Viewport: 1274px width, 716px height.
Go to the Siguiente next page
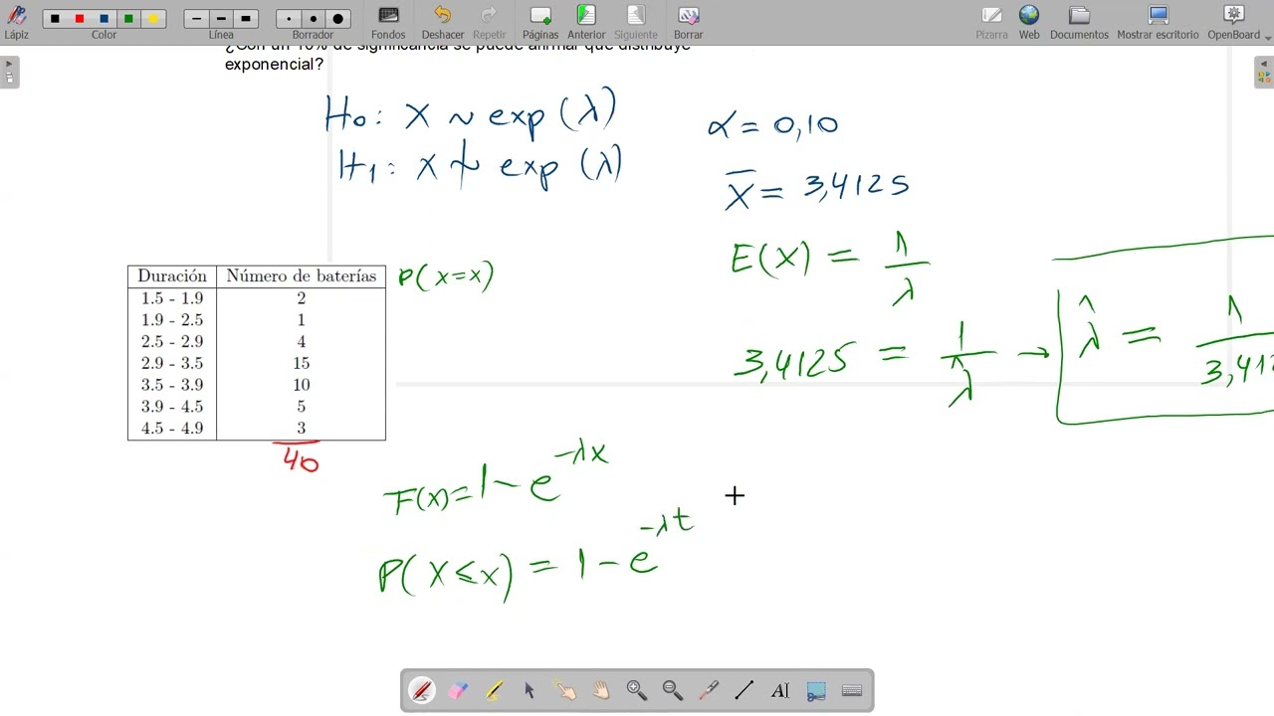[635, 22]
